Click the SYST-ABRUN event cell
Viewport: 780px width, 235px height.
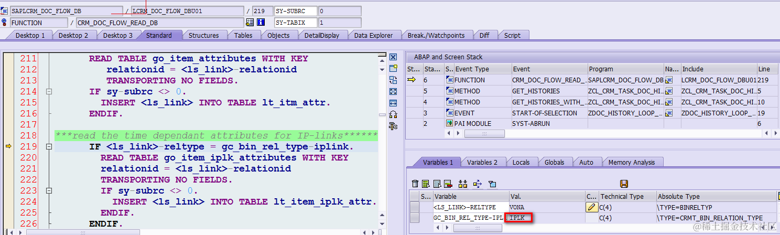[x=549, y=123]
